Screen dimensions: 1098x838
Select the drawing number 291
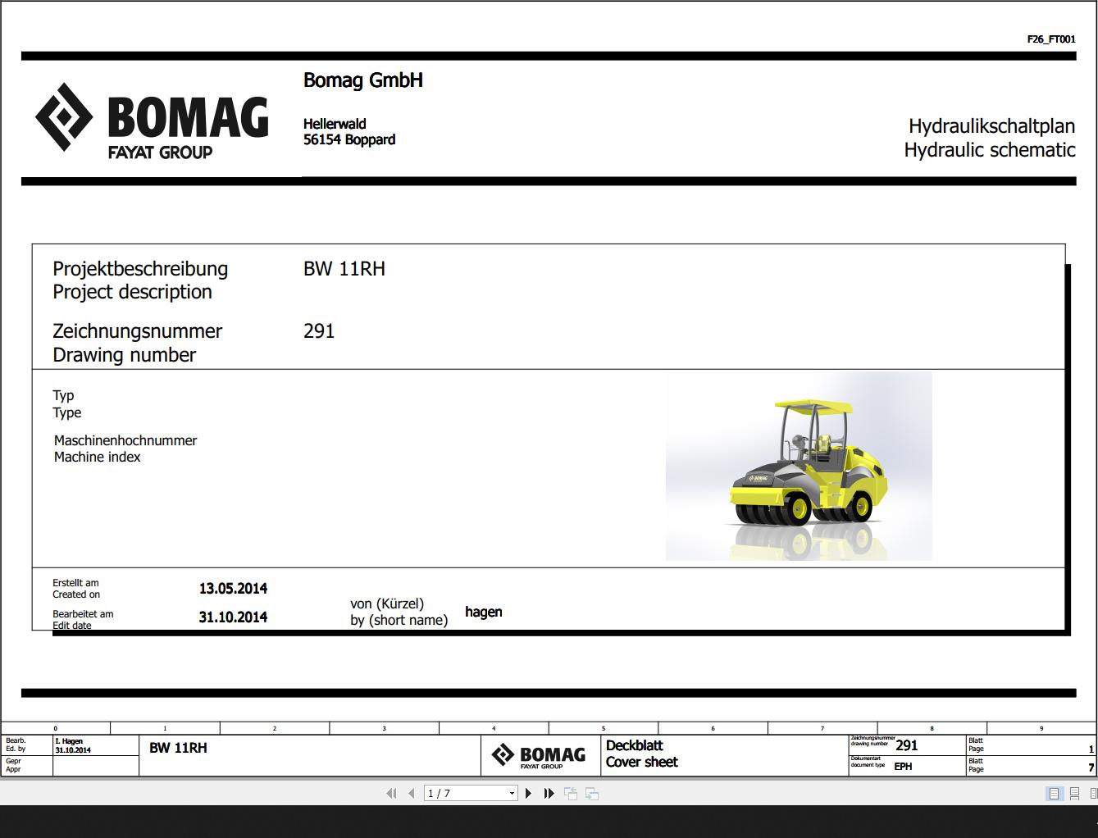[x=319, y=331]
